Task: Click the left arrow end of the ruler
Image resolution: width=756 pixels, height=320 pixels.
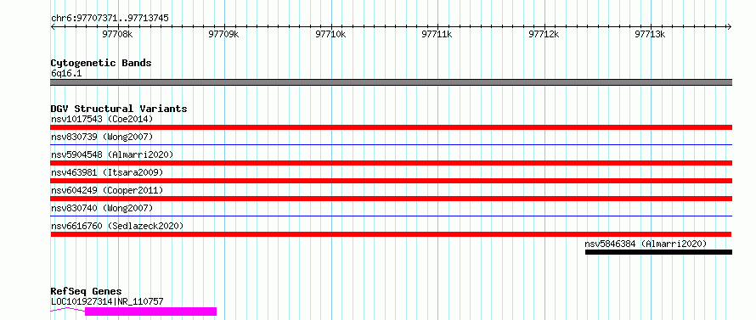Action: coord(53,26)
